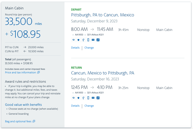Change the return flight on December 16

coord(89,106)
